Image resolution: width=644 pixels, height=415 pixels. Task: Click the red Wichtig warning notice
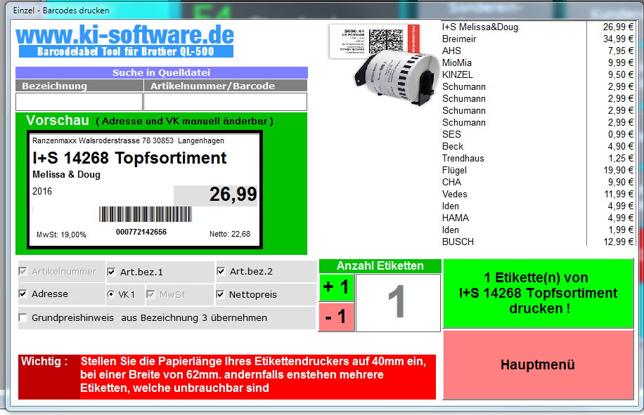click(226, 377)
